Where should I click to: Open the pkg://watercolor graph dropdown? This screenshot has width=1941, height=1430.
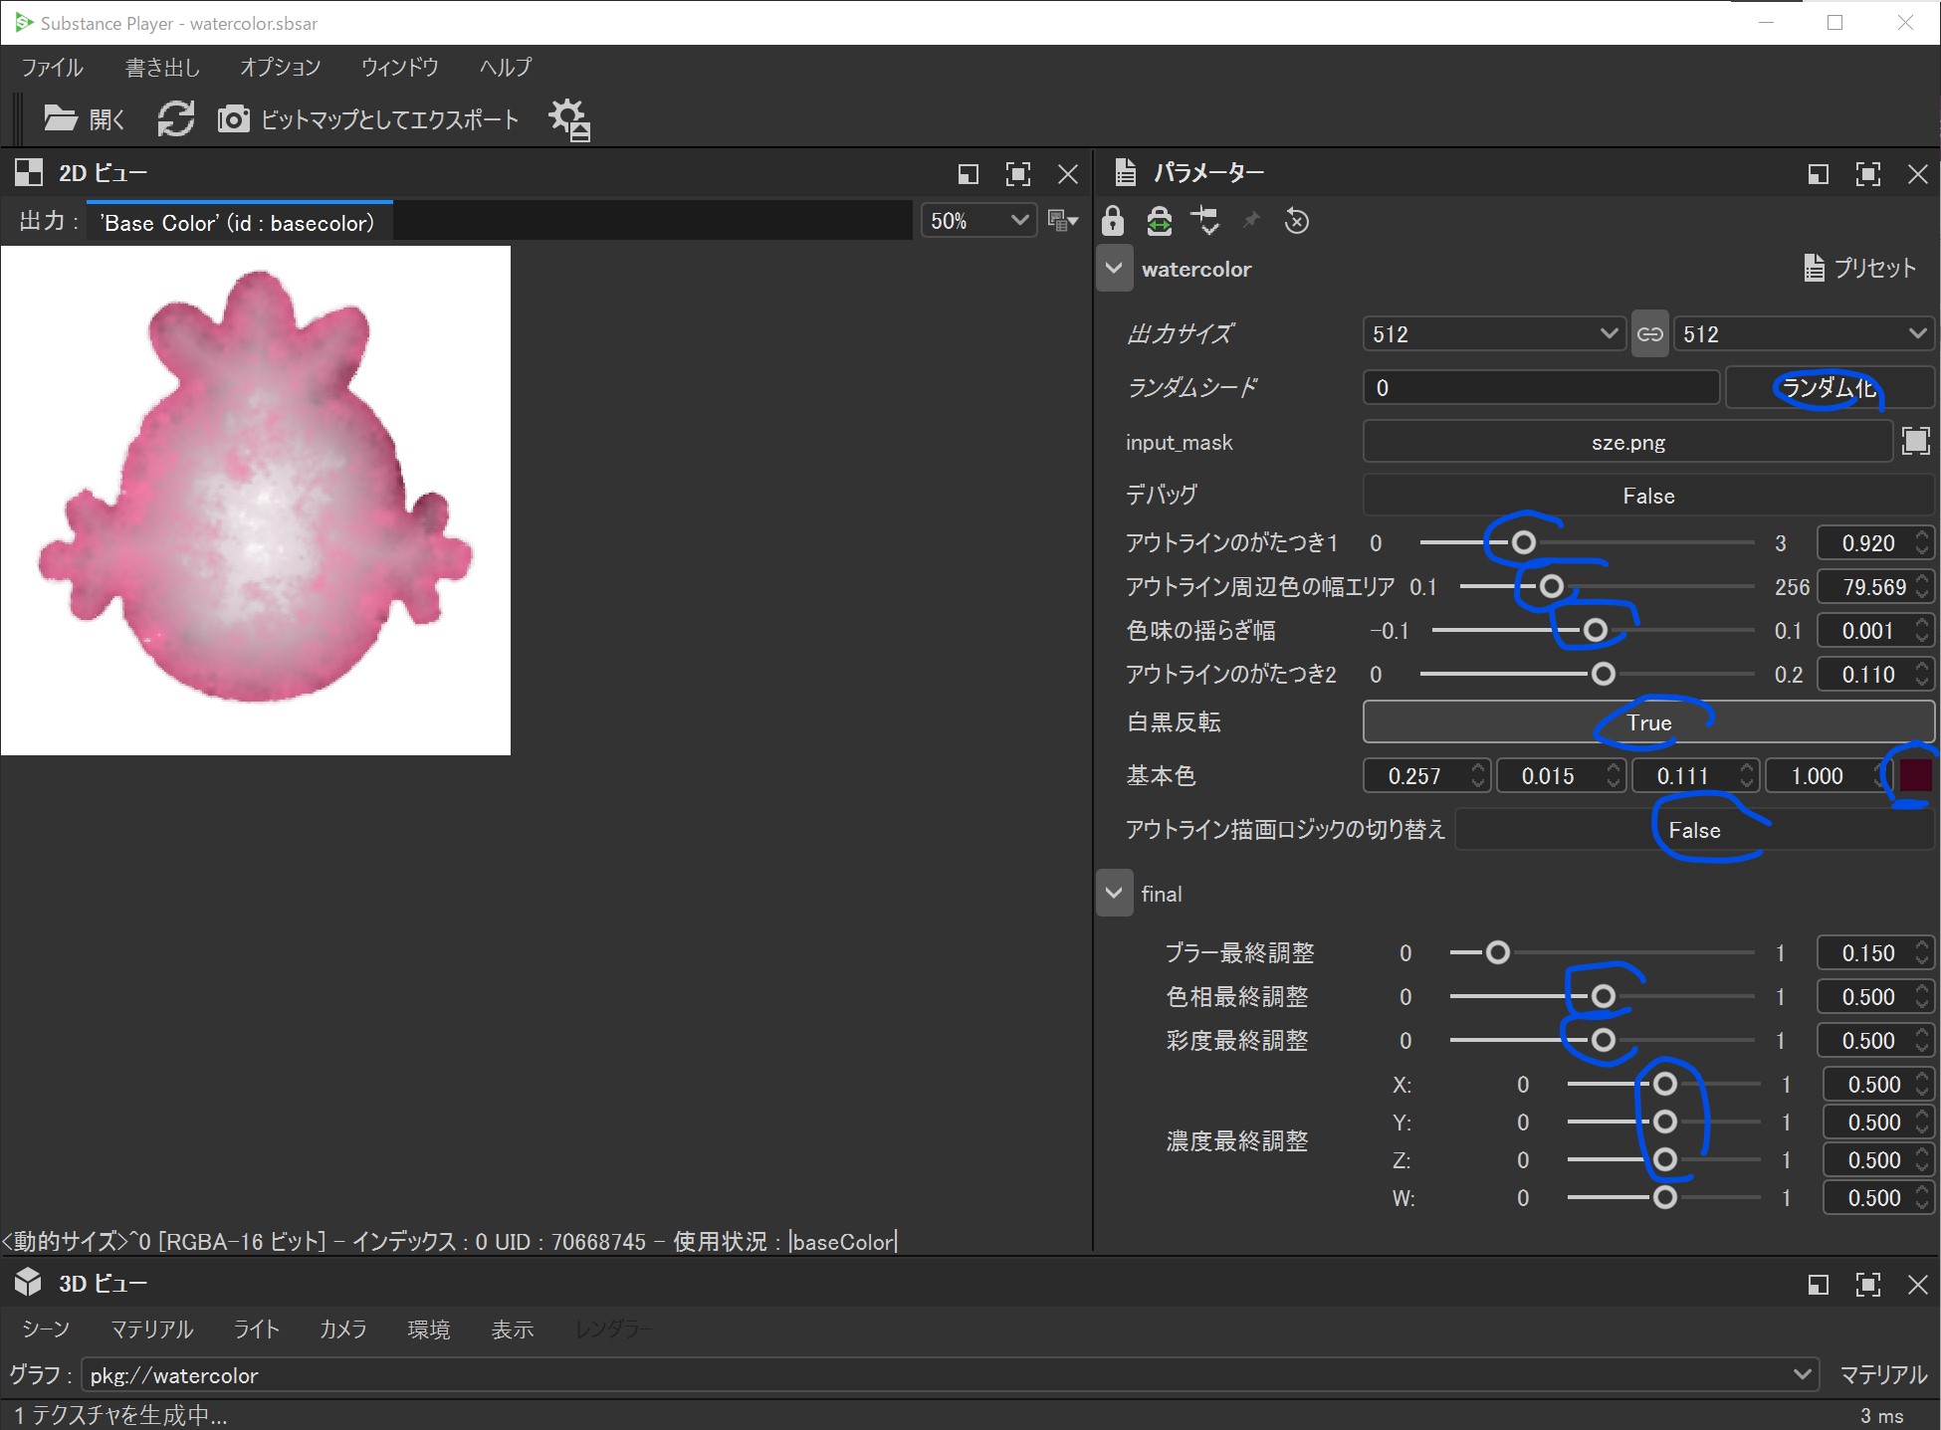pos(1801,1375)
